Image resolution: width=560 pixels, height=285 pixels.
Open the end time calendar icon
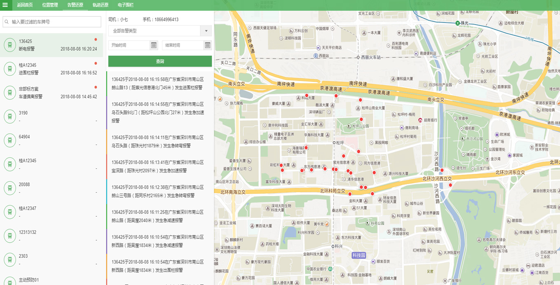pyautogui.click(x=208, y=45)
